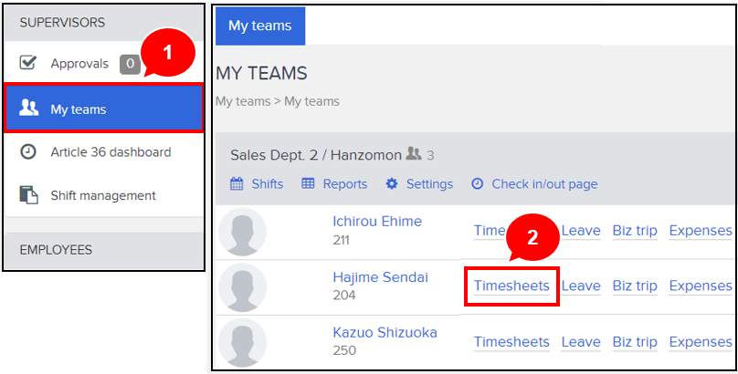This screenshot has width=738, height=374.
Task: Click Hajime Sendai's avatar picture
Action: pos(243,286)
